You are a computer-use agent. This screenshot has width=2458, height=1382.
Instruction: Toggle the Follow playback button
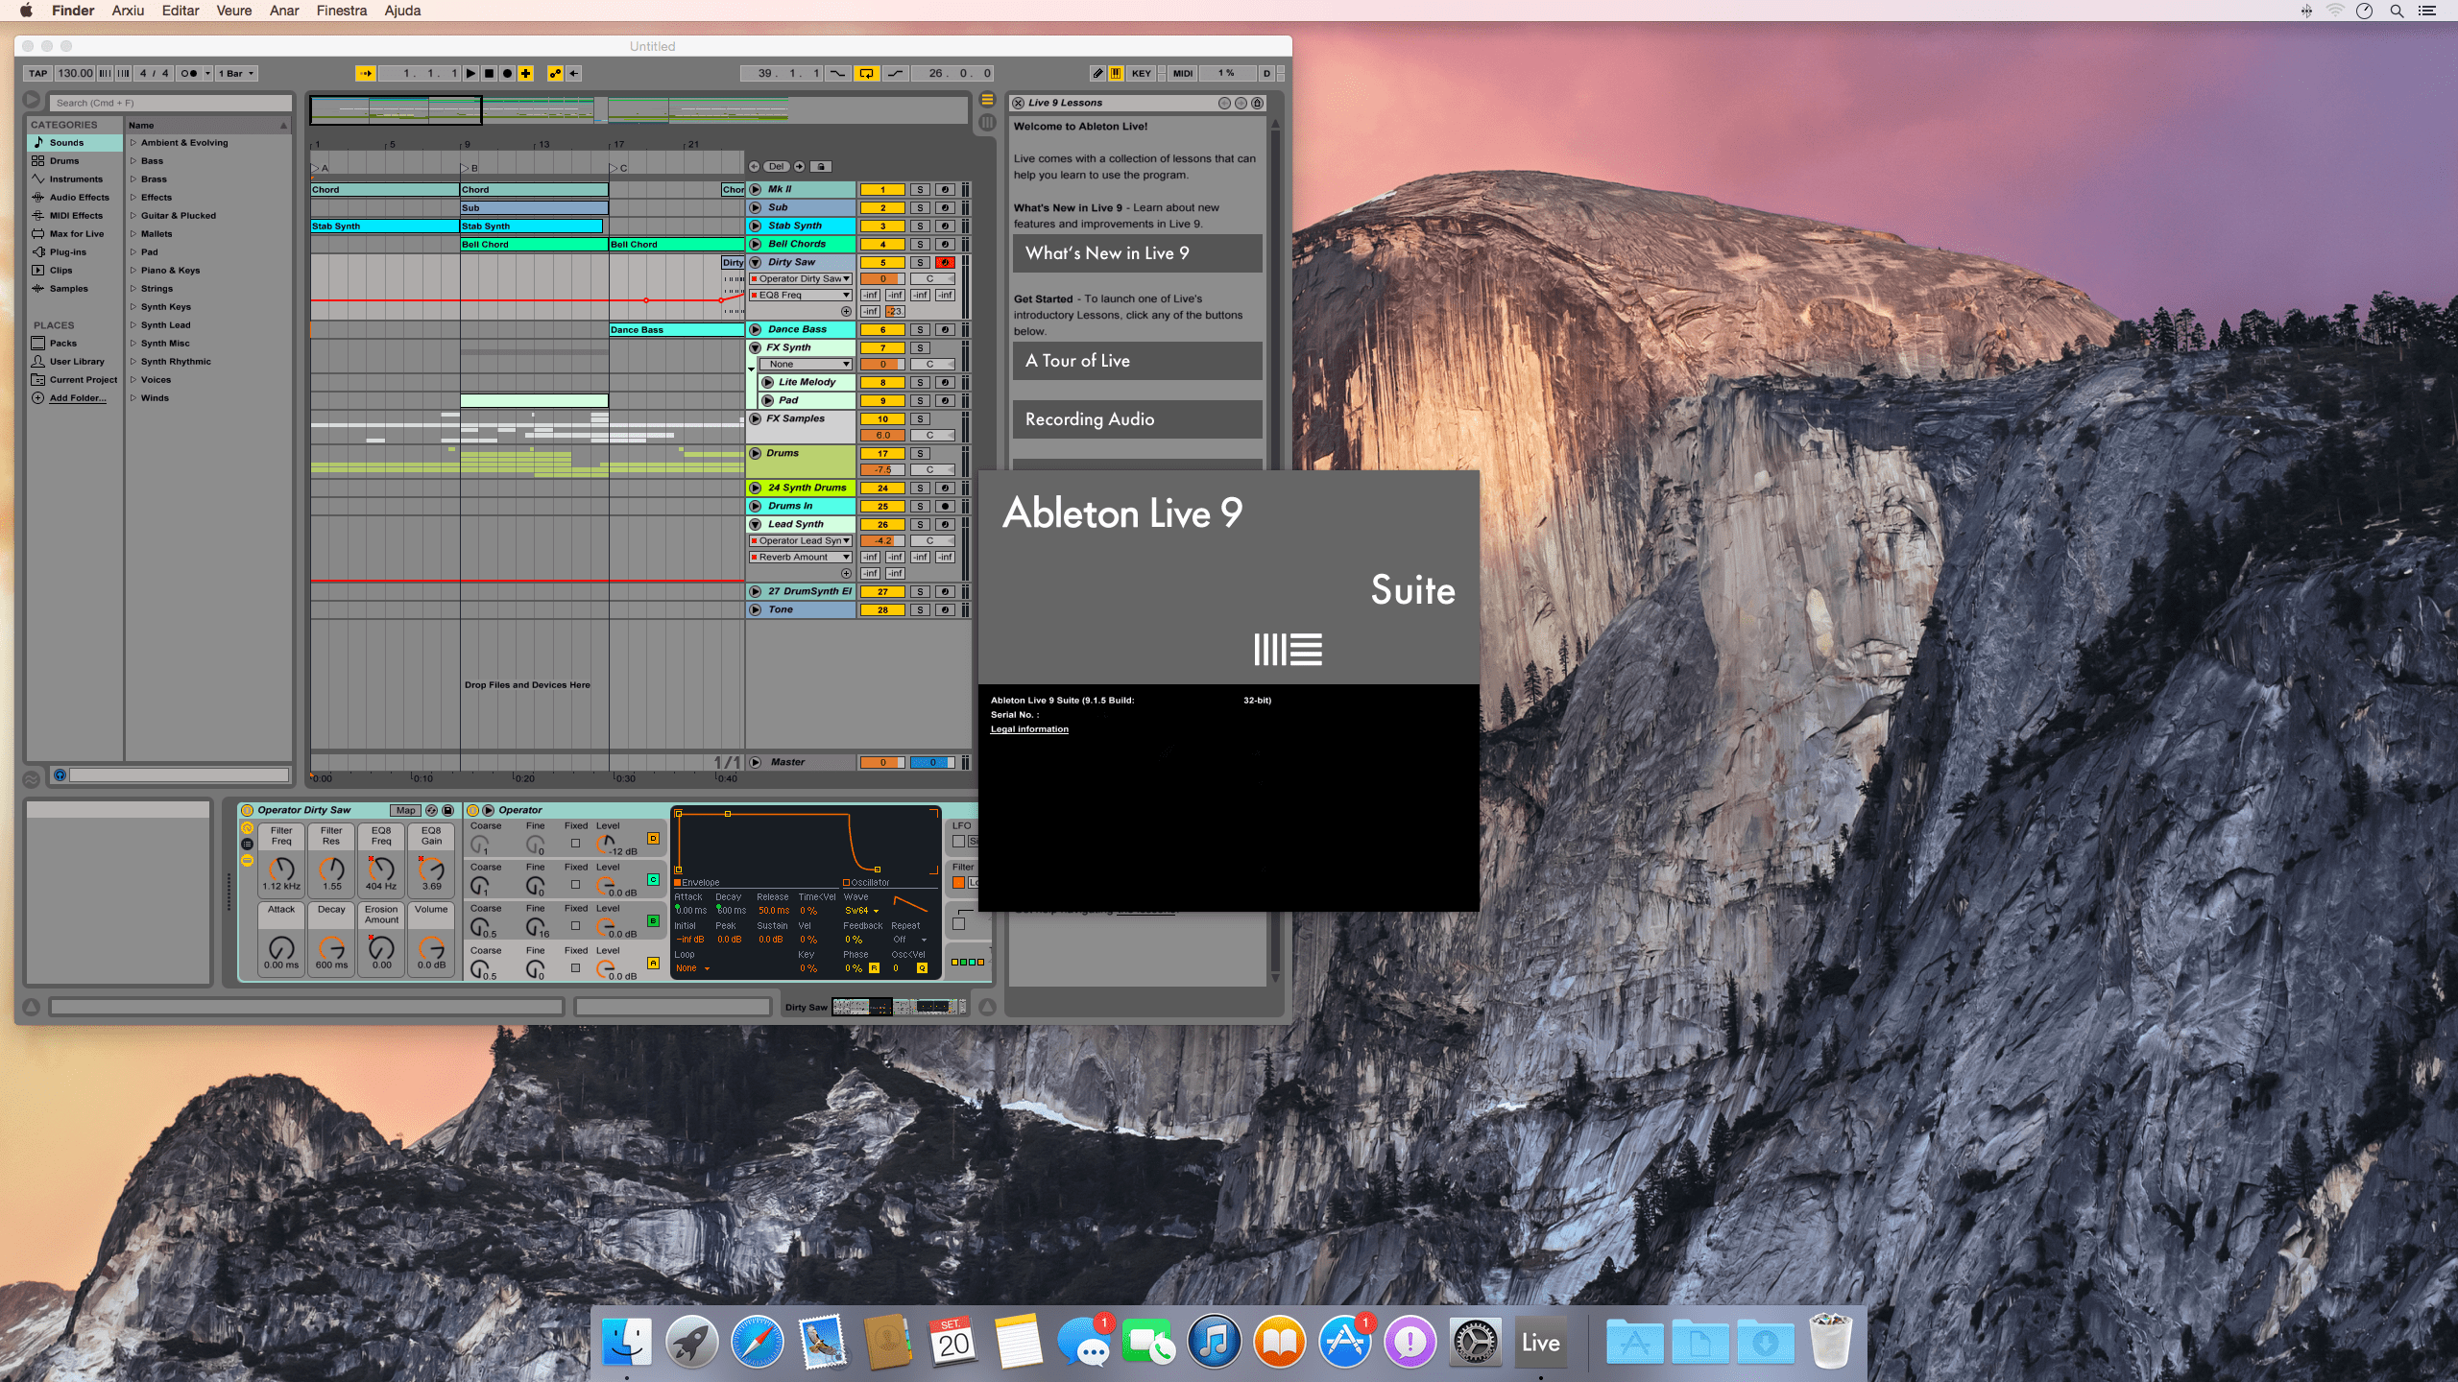(x=366, y=73)
